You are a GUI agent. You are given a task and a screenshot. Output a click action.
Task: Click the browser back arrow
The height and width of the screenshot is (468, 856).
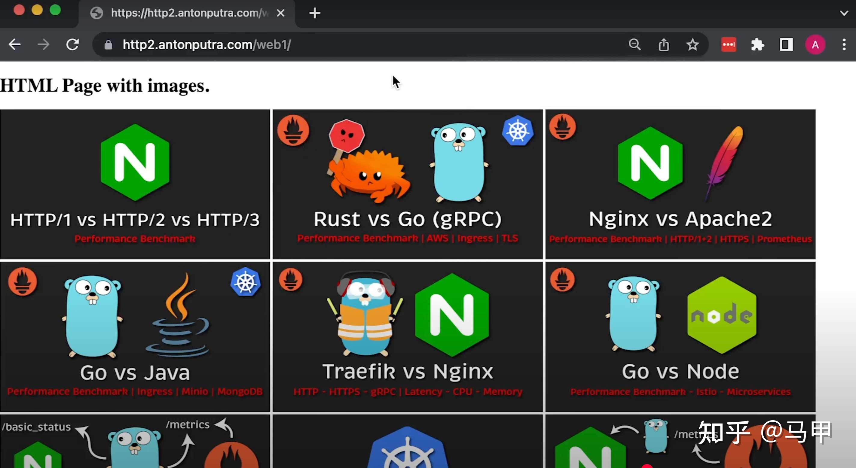pos(15,44)
